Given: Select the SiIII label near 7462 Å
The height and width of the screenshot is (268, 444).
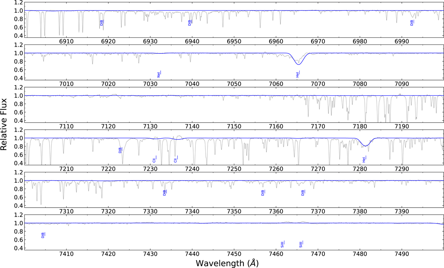Looking at the screenshot, I should (x=283, y=244).
